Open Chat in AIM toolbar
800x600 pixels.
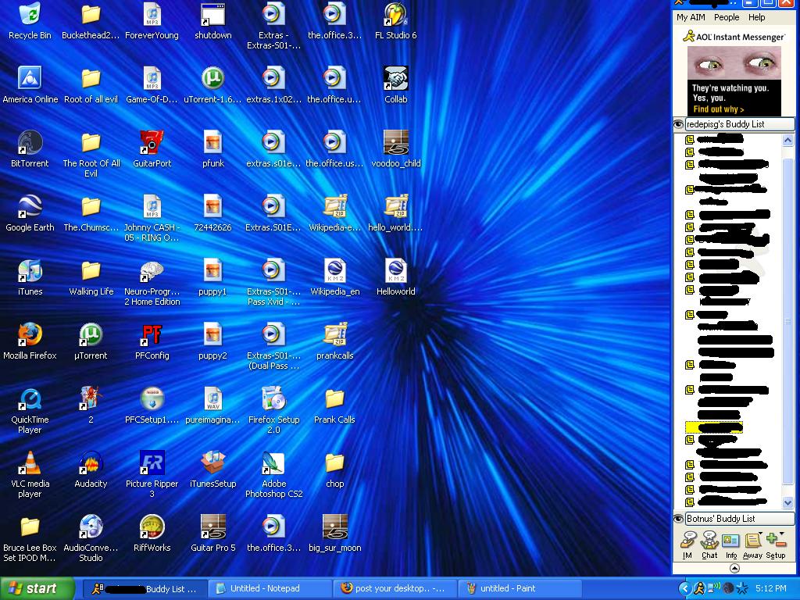click(709, 545)
